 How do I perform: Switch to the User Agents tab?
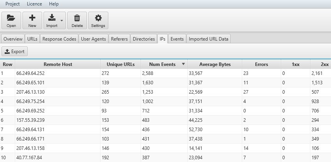(x=93, y=39)
